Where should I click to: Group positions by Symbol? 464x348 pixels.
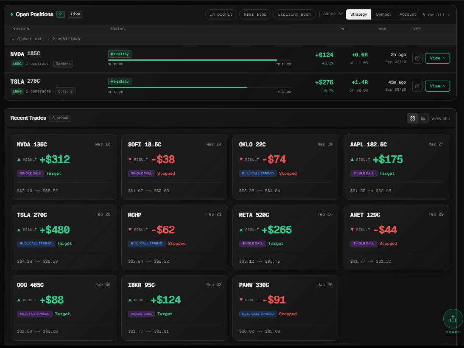[383, 14]
